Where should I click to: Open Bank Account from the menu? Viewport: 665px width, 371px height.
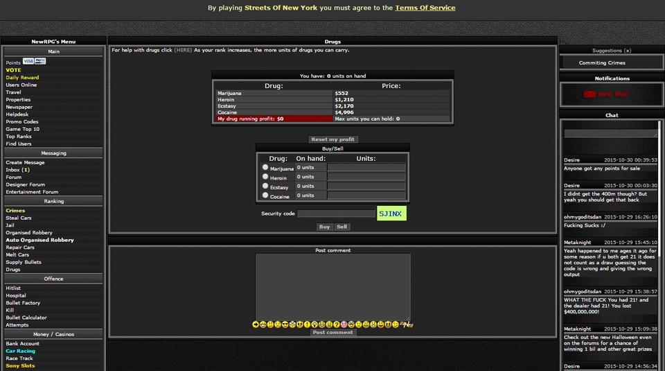[22, 344]
